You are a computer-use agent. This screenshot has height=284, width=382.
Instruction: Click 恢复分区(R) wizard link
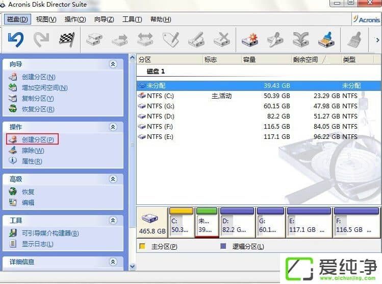(38, 109)
